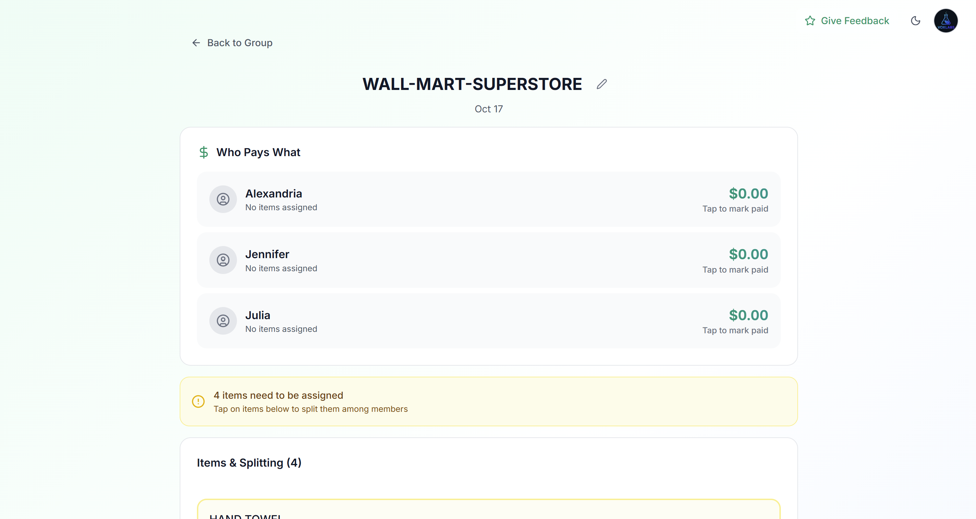The height and width of the screenshot is (519, 976).
Task: Click the edit pencil next to WALL-MART-SUPERSTORE
Action: (x=602, y=84)
